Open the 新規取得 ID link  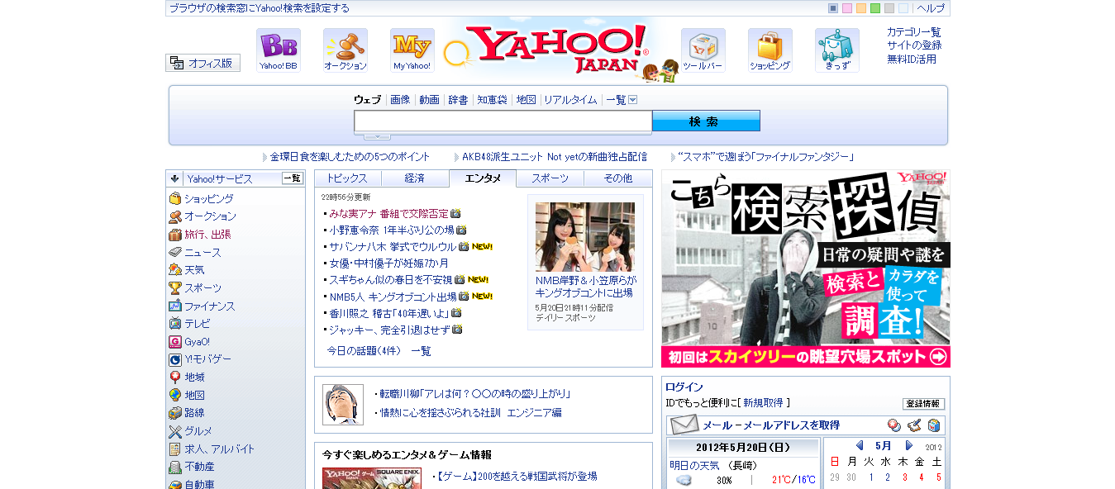click(762, 403)
